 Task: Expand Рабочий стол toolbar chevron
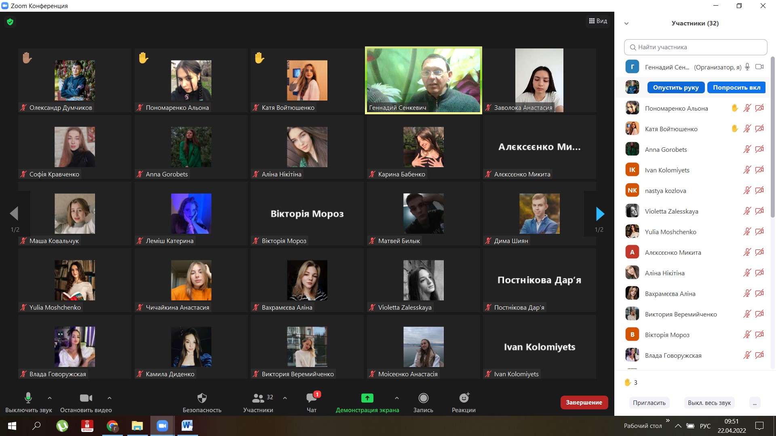click(668, 421)
